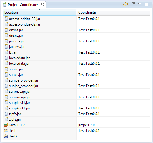Click the Test project folder icon
153x143 pixels.
[x=6, y=131]
